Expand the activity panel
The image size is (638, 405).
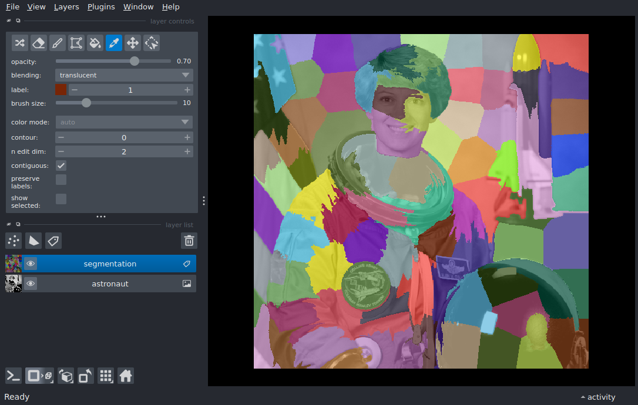598,397
